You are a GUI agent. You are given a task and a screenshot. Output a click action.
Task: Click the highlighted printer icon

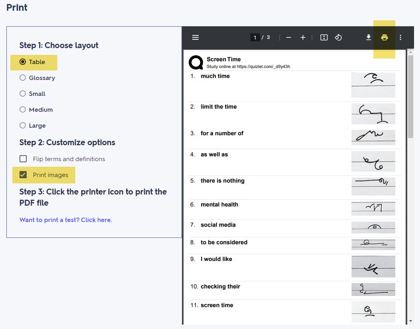384,37
